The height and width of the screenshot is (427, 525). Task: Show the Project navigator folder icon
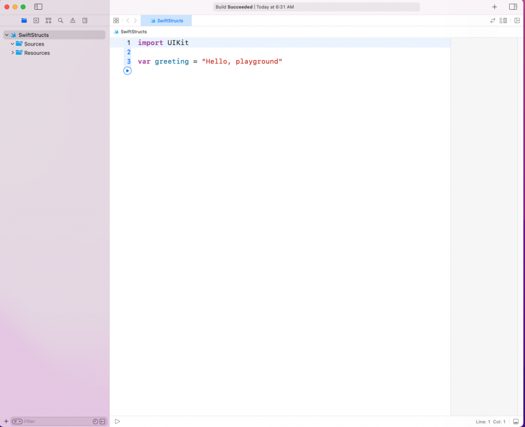[24, 21]
